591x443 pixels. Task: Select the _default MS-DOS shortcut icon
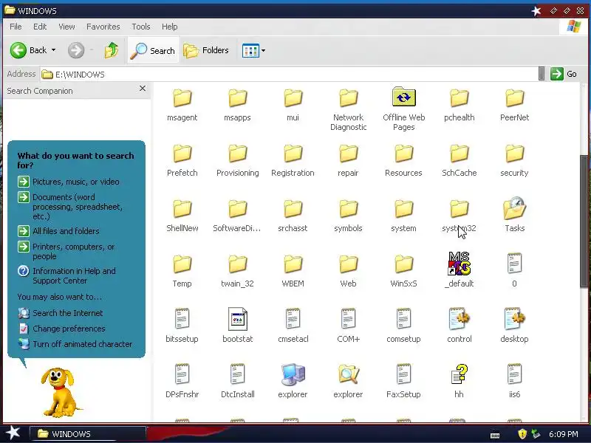[x=459, y=264]
